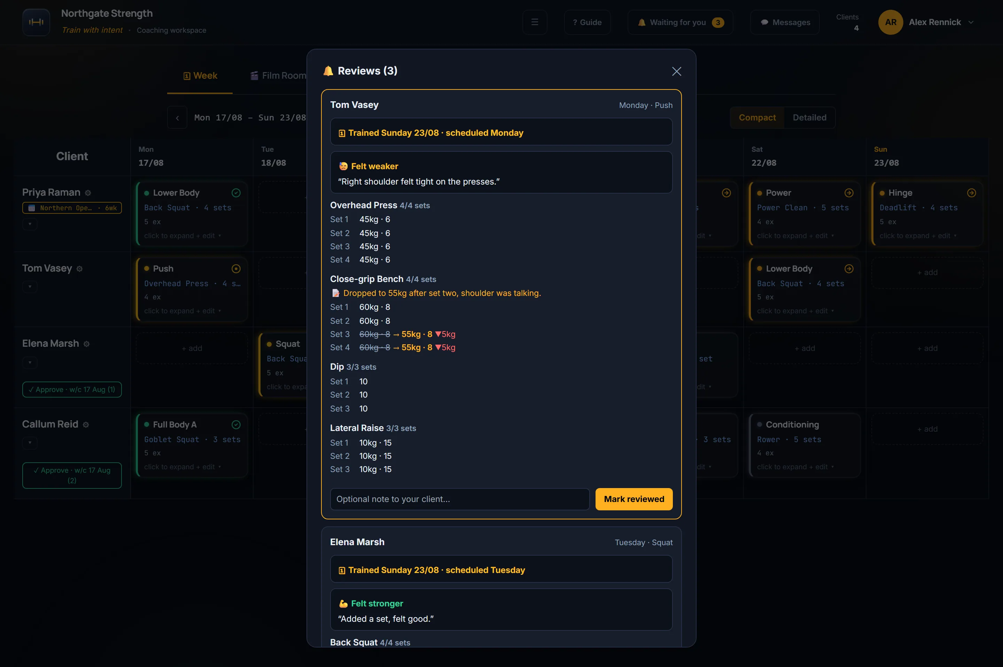Open settings gear next to Callum Reid
This screenshot has width=1003, height=667.
point(86,424)
